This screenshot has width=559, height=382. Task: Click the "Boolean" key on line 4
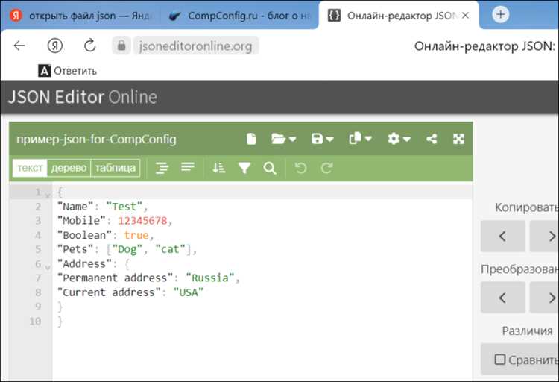[x=84, y=235]
